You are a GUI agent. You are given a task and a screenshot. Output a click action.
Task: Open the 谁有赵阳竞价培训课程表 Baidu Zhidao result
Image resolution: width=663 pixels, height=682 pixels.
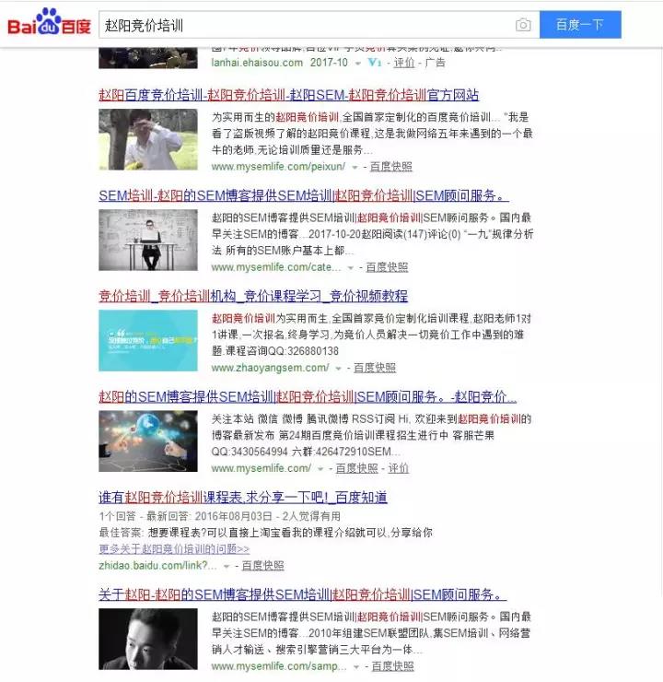pos(242,497)
